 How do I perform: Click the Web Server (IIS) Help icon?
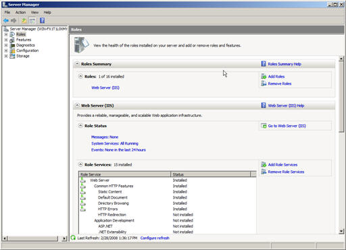[264, 105]
